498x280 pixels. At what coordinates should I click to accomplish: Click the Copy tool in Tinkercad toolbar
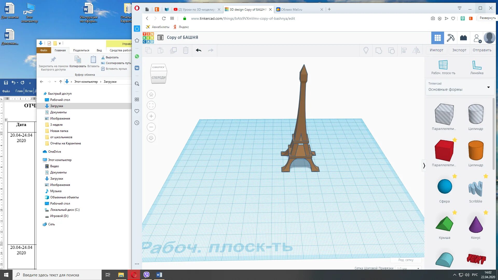(x=148, y=50)
